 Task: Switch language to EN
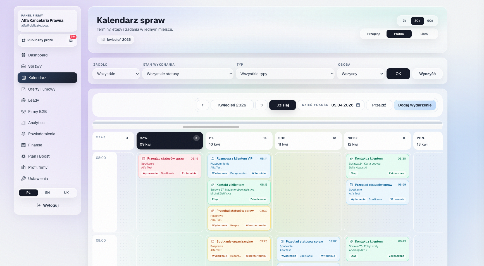(x=47, y=193)
